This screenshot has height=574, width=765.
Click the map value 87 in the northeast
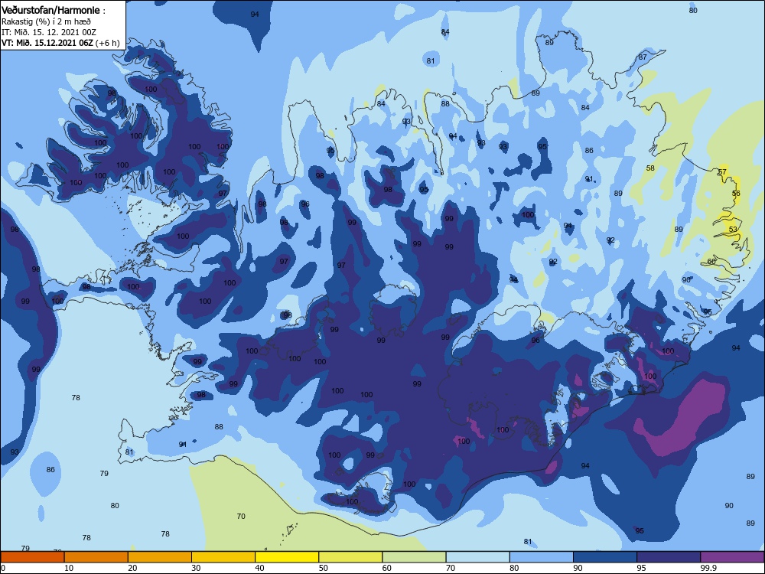(643, 57)
